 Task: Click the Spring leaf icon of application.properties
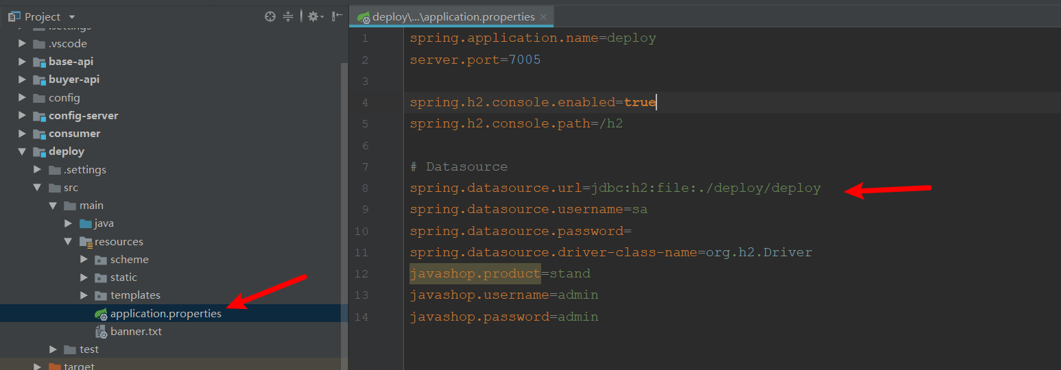(x=101, y=314)
